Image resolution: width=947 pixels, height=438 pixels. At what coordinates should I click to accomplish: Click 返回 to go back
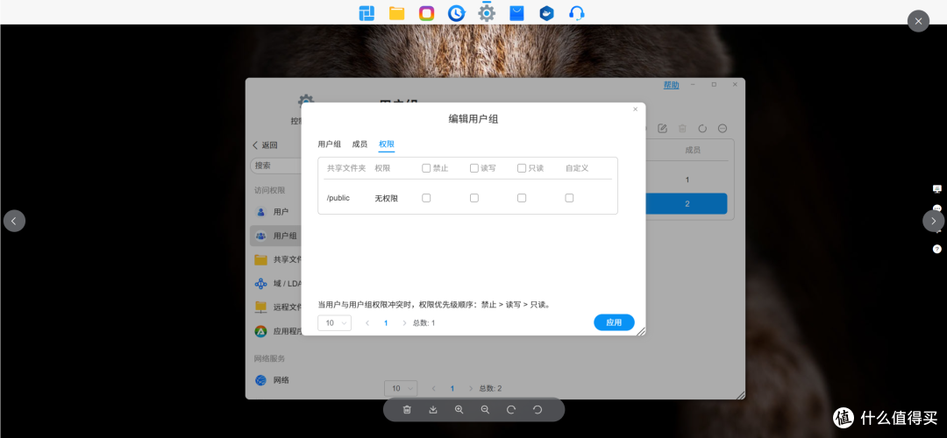tap(265, 145)
